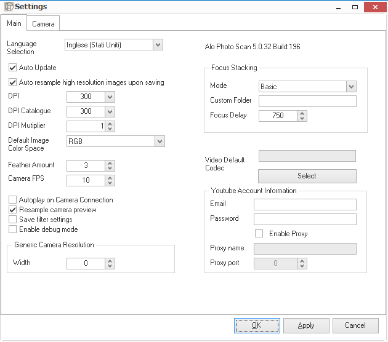Click the Cancel button
The image size is (388, 342).
(355, 325)
